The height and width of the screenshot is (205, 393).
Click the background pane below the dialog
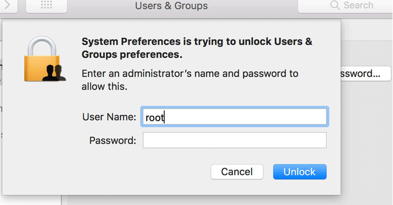[226, 201]
